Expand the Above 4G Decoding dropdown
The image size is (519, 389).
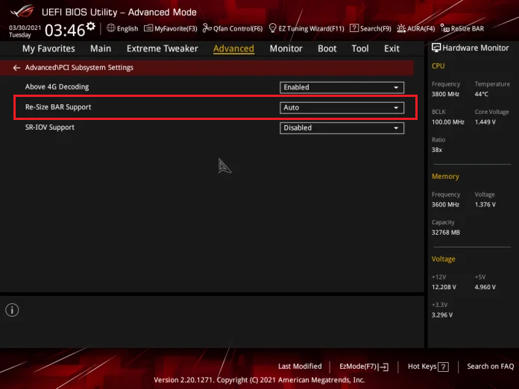point(342,87)
